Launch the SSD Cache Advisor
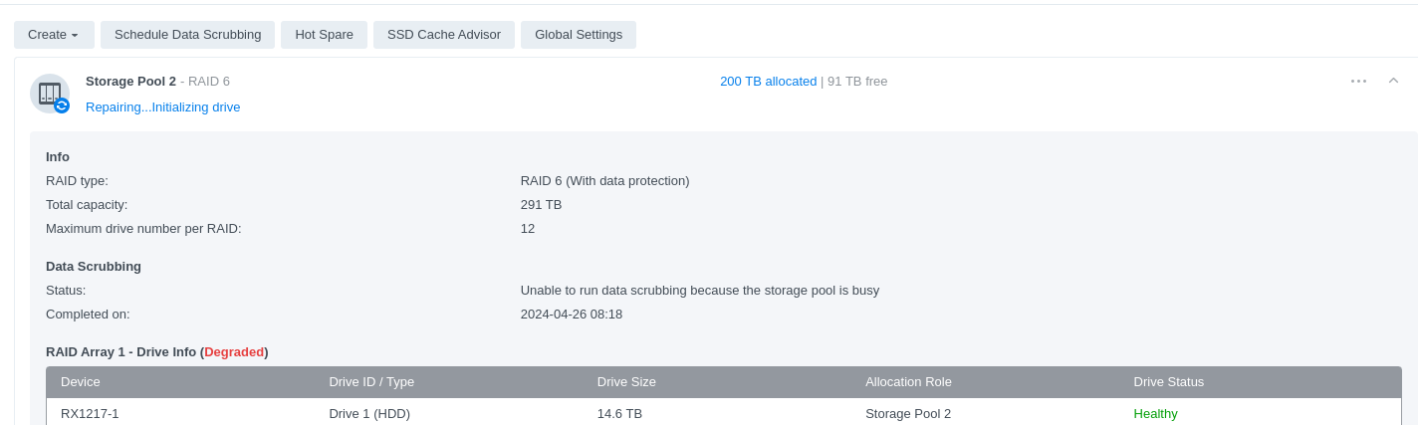This screenshot has width=1418, height=425. pyautogui.click(x=443, y=35)
